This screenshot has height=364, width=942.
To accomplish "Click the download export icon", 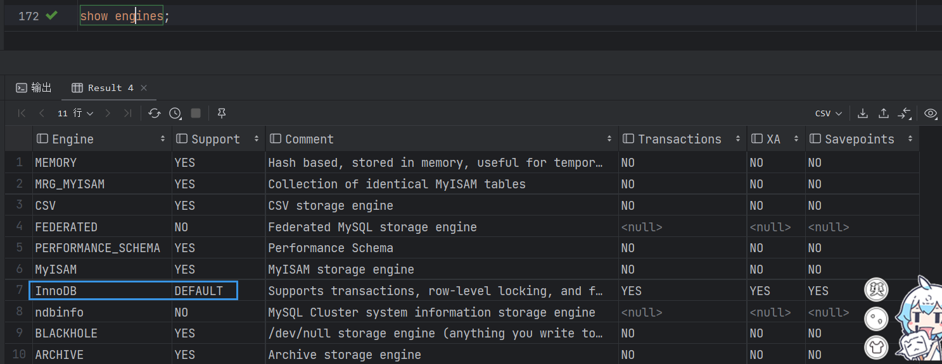I will click(x=862, y=113).
